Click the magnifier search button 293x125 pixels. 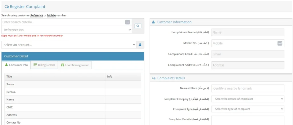coord(138,26)
